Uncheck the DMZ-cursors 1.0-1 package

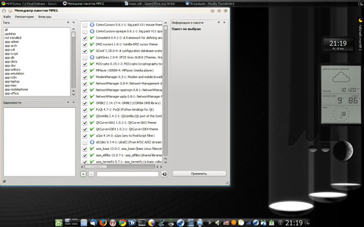(85, 44)
